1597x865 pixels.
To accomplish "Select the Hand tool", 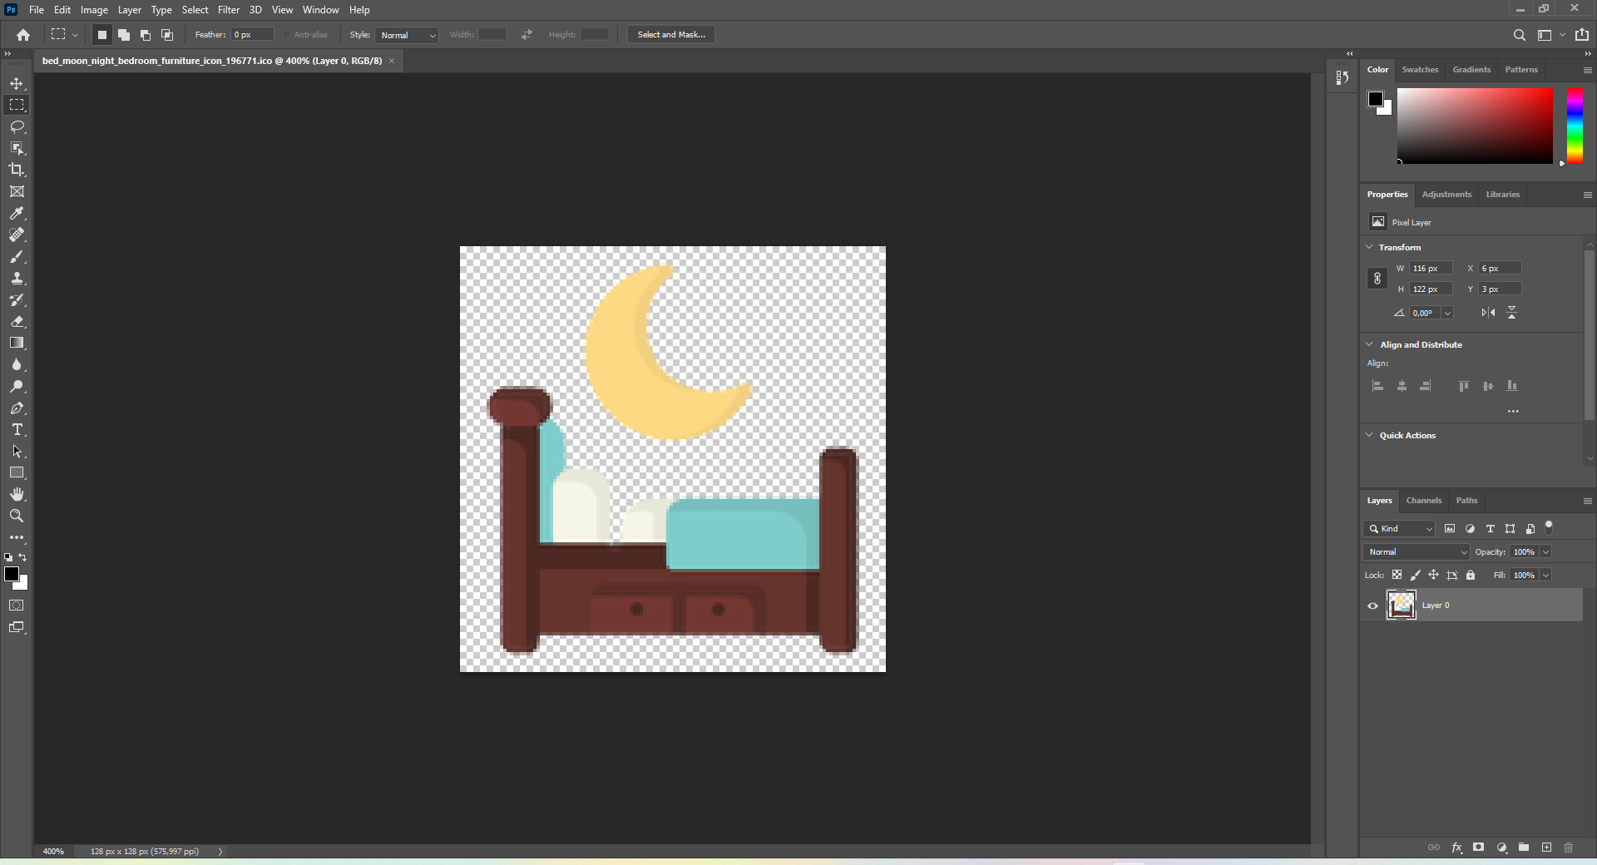I will point(17,494).
